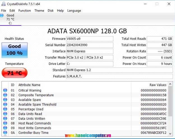Viewport: 175px width, 139px height.
Task: Click the Available Spare Threshold status circle
Action: click(x=5, y=104)
